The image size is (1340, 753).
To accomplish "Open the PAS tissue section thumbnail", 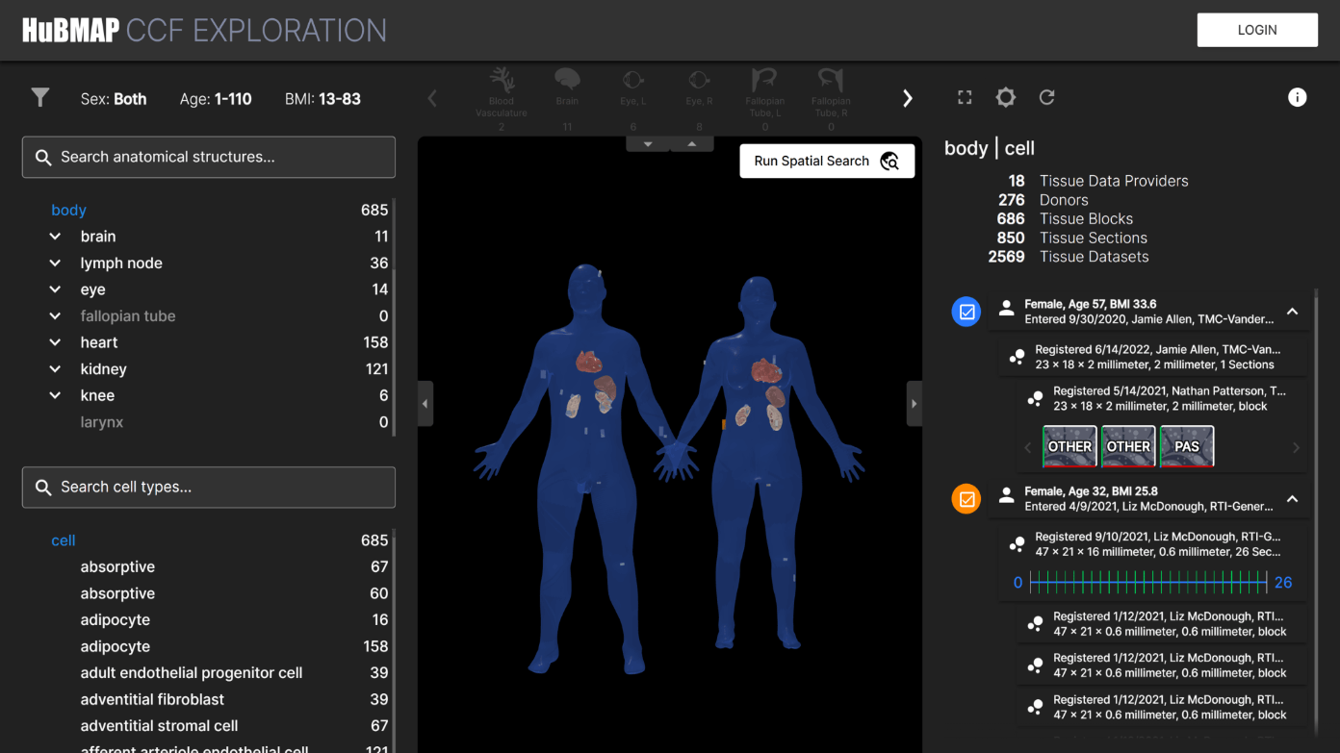I will pos(1187,445).
